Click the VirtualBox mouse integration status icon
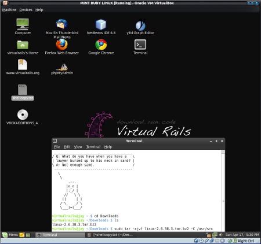The width and height of the screenshot is (261, 244). (x=230, y=241)
